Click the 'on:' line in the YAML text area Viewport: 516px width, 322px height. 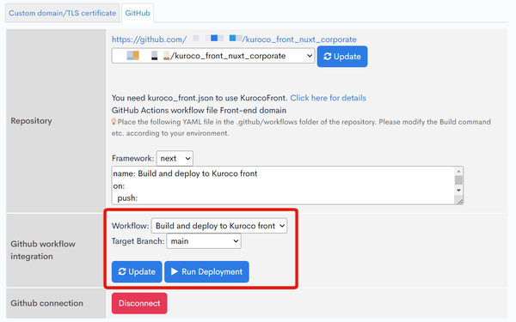click(x=119, y=186)
